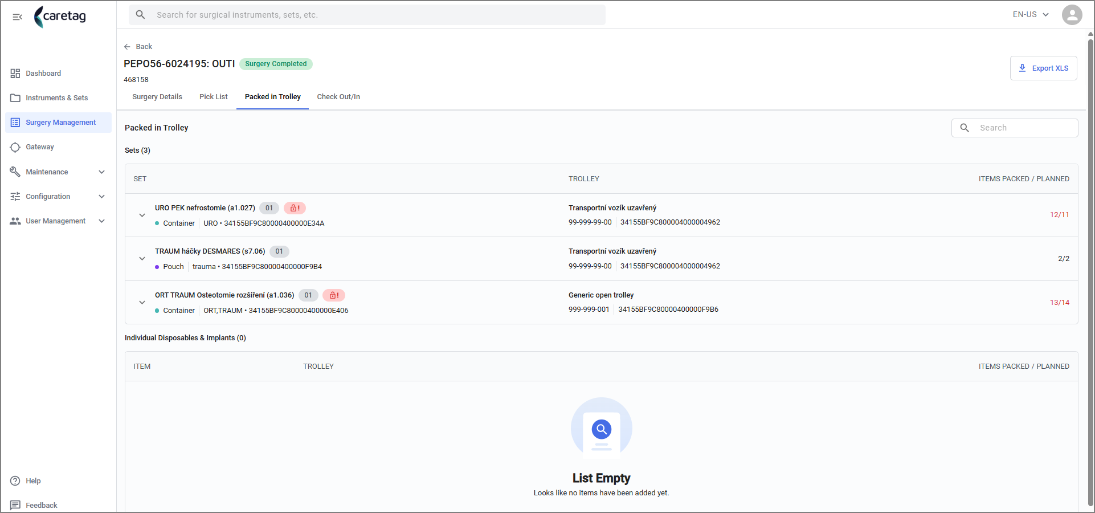Open Instruments & Sets from the sidebar
The height and width of the screenshot is (513, 1095).
[x=58, y=98]
